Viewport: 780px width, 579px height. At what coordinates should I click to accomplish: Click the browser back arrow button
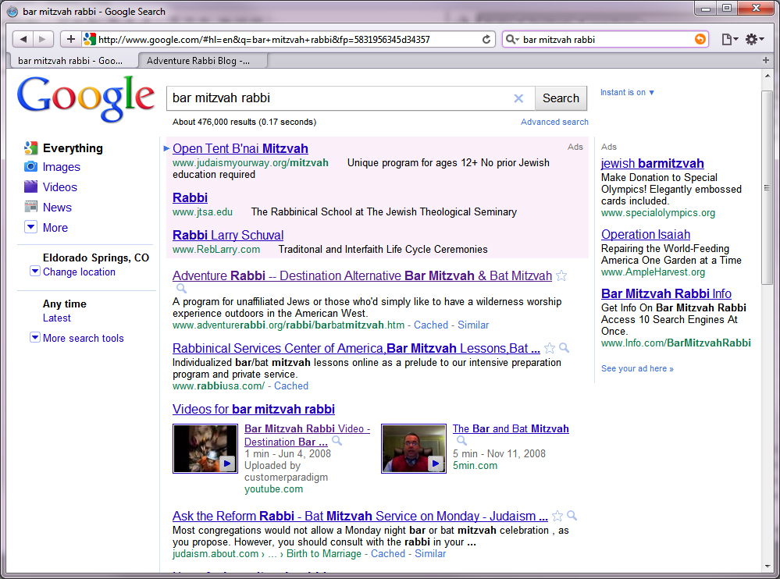pos(23,39)
